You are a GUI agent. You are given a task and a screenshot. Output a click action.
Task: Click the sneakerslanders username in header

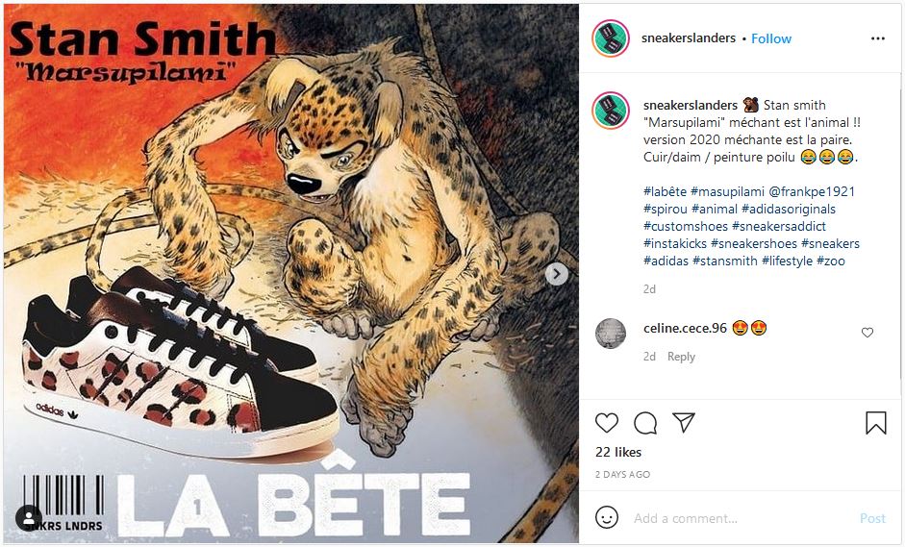coord(688,38)
